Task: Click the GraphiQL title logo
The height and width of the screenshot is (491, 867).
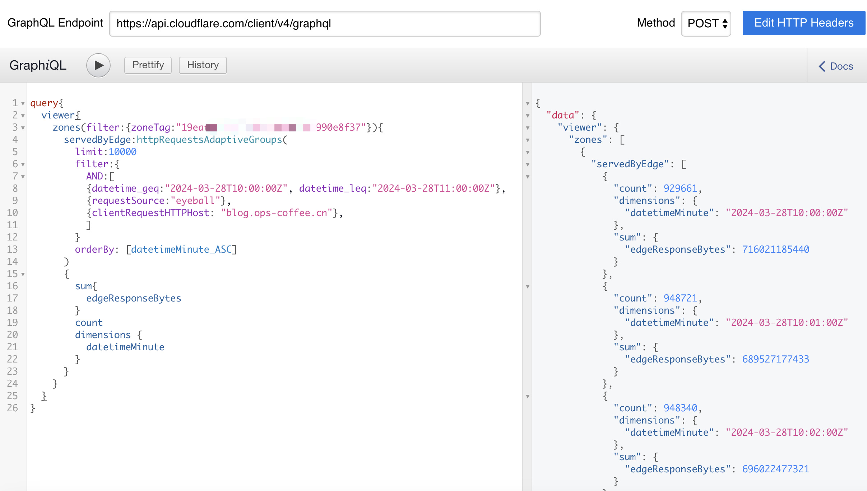Action: click(x=38, y=65)
